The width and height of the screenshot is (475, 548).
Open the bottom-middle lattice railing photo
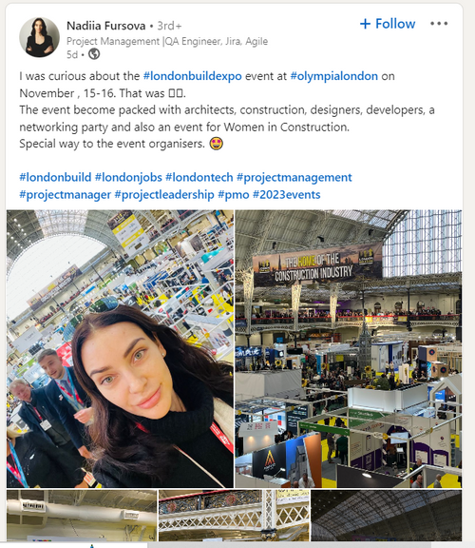234,516
